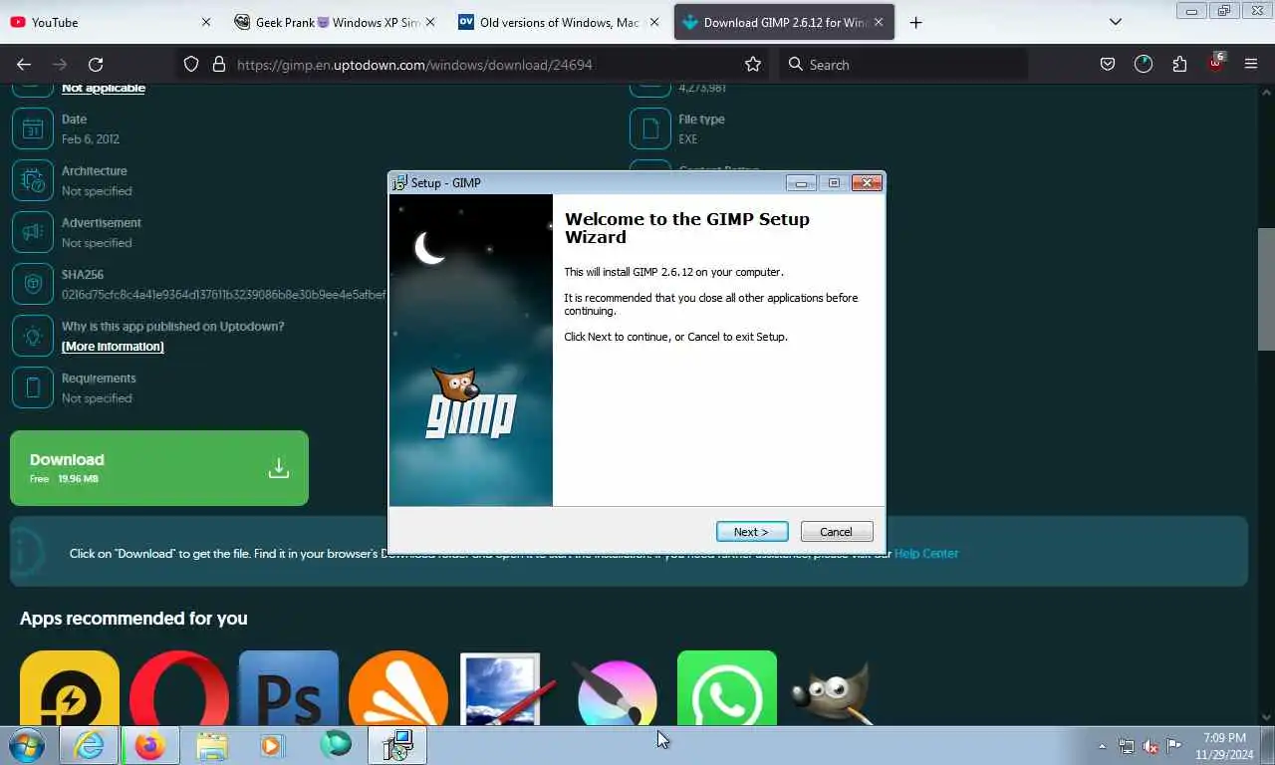Click the Requirements phone icon
Viewport: 1275px width, 765px height.
32,387
